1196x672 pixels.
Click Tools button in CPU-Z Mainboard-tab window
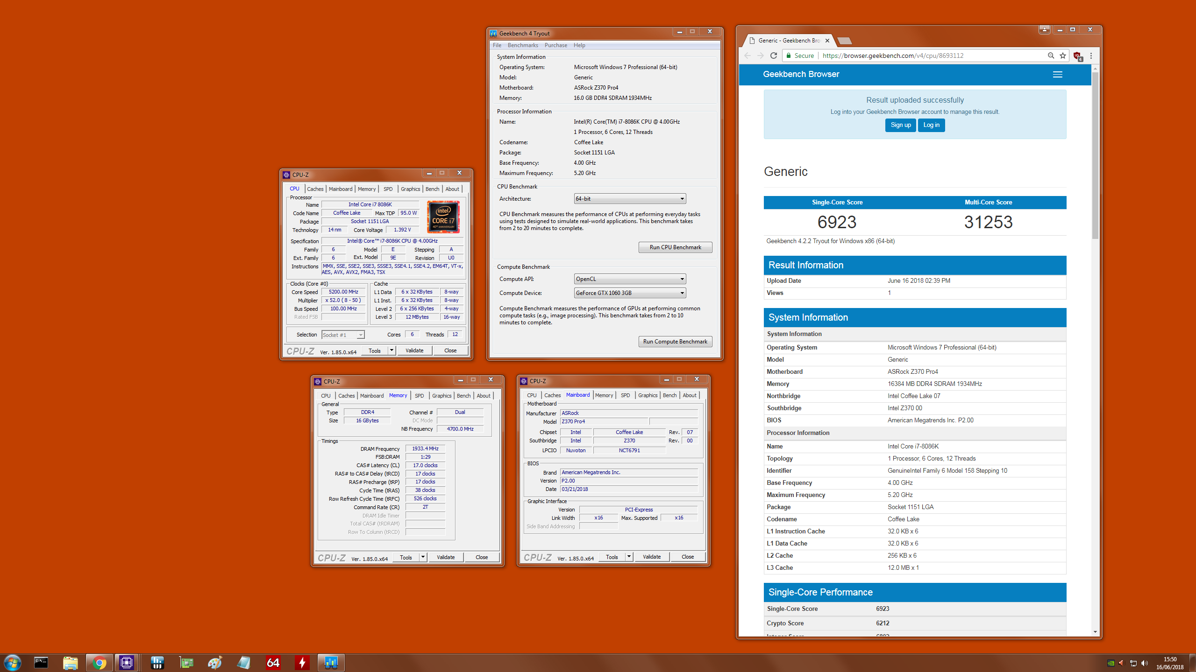tap(612, 557)
